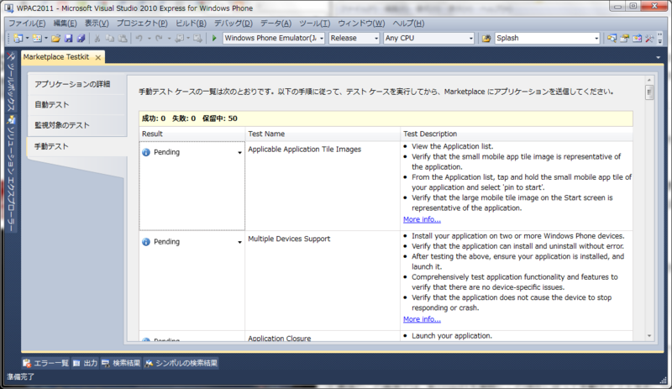
Task: Click the Undo arrow icon
Action: 139,38
